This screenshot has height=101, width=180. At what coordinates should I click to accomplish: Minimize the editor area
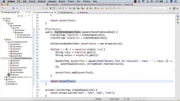(x=170, y=12)
